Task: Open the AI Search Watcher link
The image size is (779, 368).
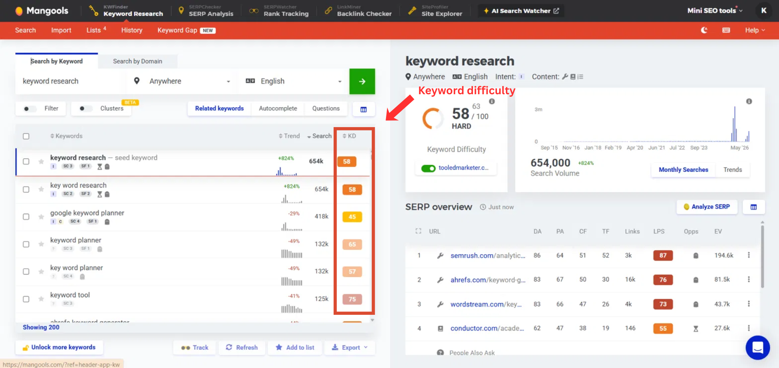Action: (x=521, y=11)
